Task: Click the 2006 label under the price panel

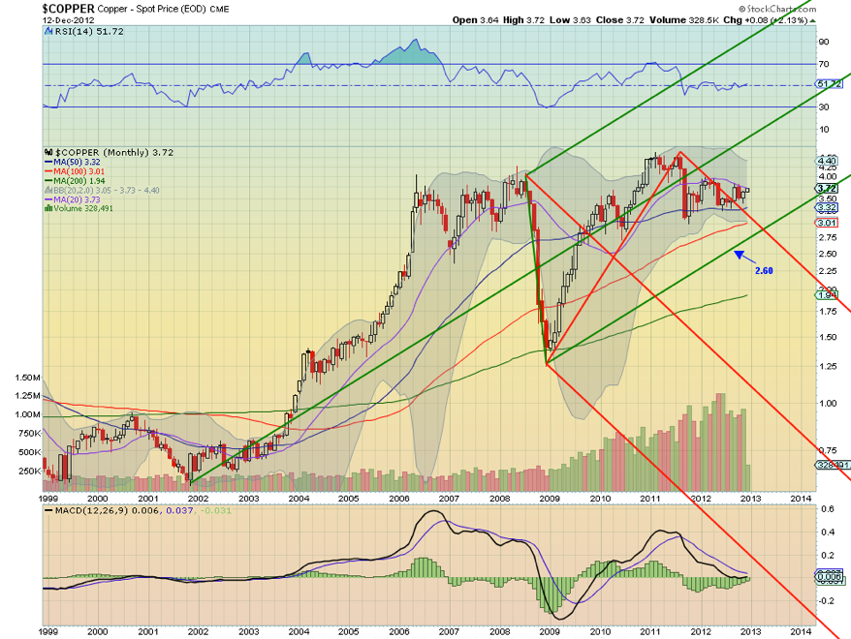Action: point(399,497)
